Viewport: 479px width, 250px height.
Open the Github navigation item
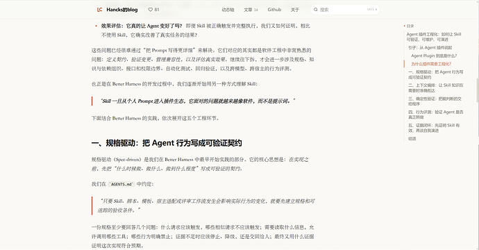274,10
